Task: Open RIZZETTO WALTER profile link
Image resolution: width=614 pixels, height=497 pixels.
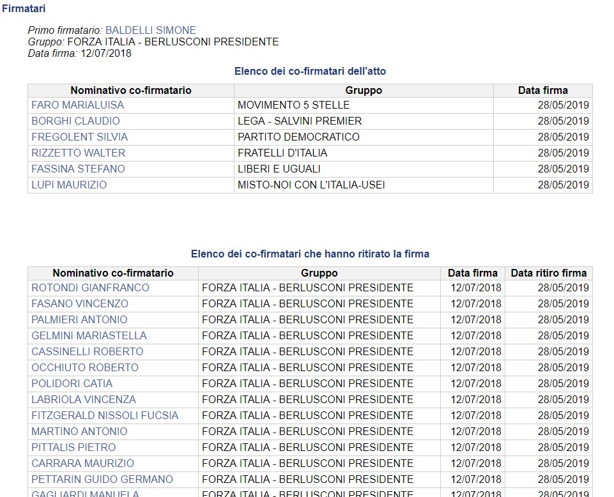Action: pos(79,153)
